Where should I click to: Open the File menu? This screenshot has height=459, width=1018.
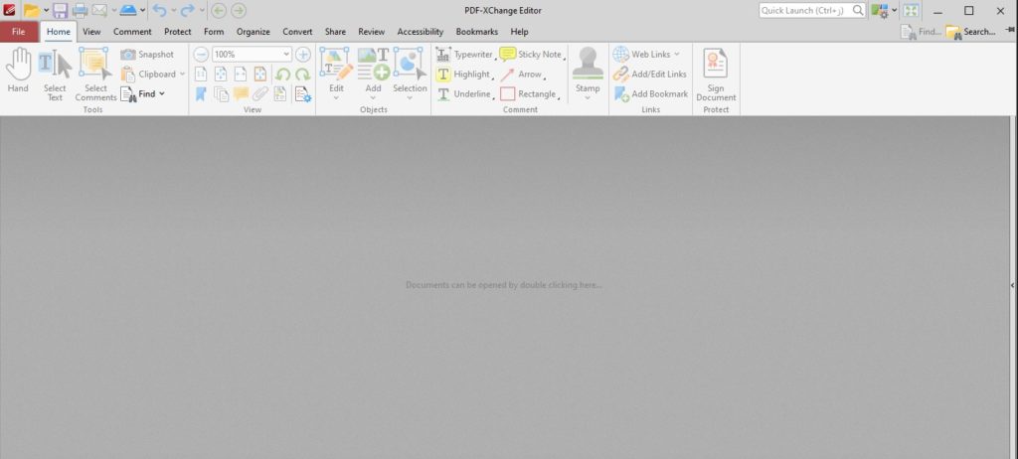tap(19, 32)
